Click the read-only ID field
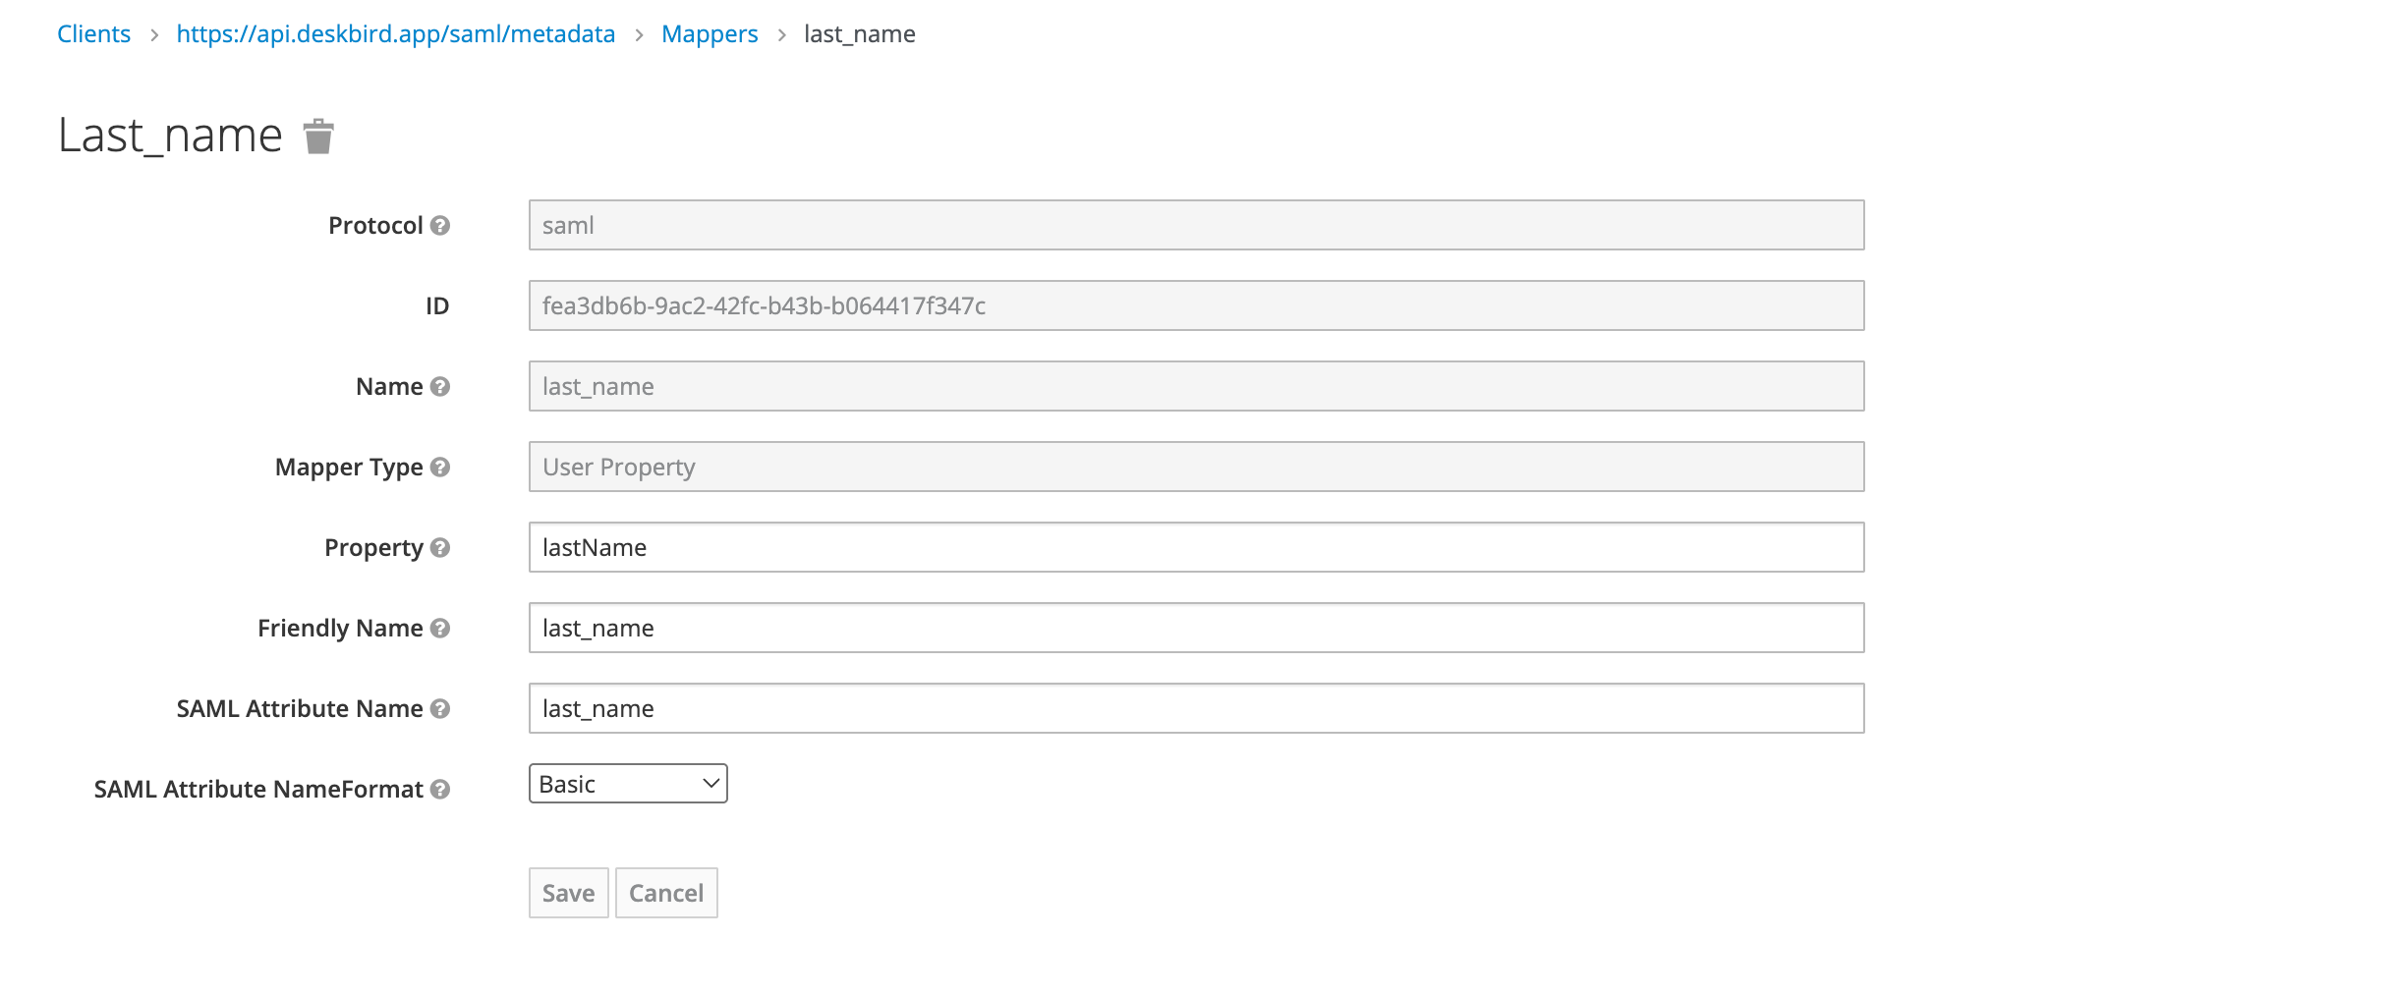The width and height of the screenshot is (2388, 994). click(1195, 305)
